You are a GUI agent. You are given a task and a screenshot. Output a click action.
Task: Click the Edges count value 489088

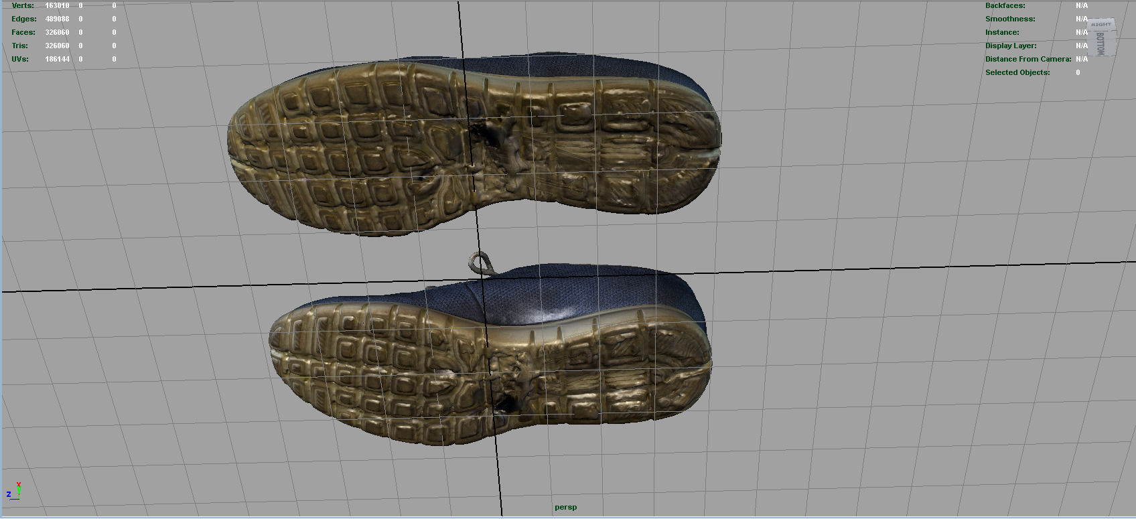pos(57,19)
